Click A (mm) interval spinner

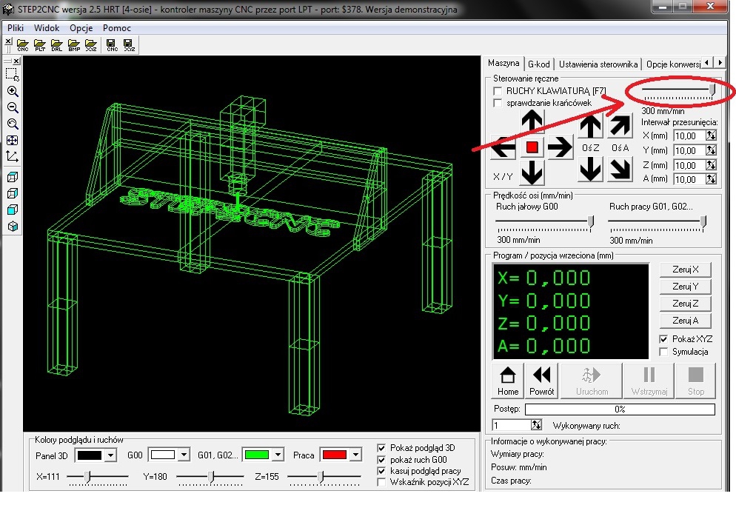tap(711, 178)
